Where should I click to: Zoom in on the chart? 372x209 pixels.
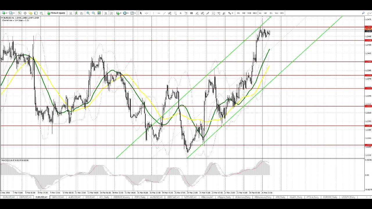coord(88,13)
